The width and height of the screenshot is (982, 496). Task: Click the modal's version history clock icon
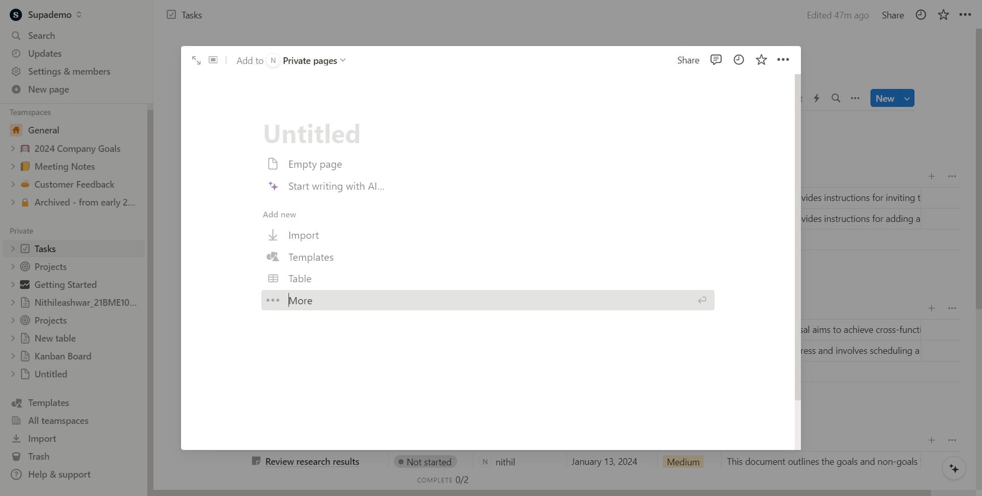(x=739, y=60)
